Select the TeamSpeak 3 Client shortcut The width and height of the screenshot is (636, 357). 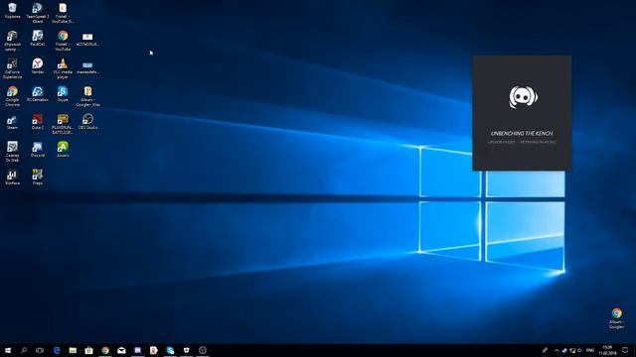(x=38, y=12)
